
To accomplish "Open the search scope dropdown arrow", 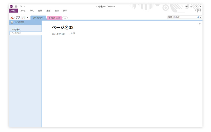I will tap(201, 17).
